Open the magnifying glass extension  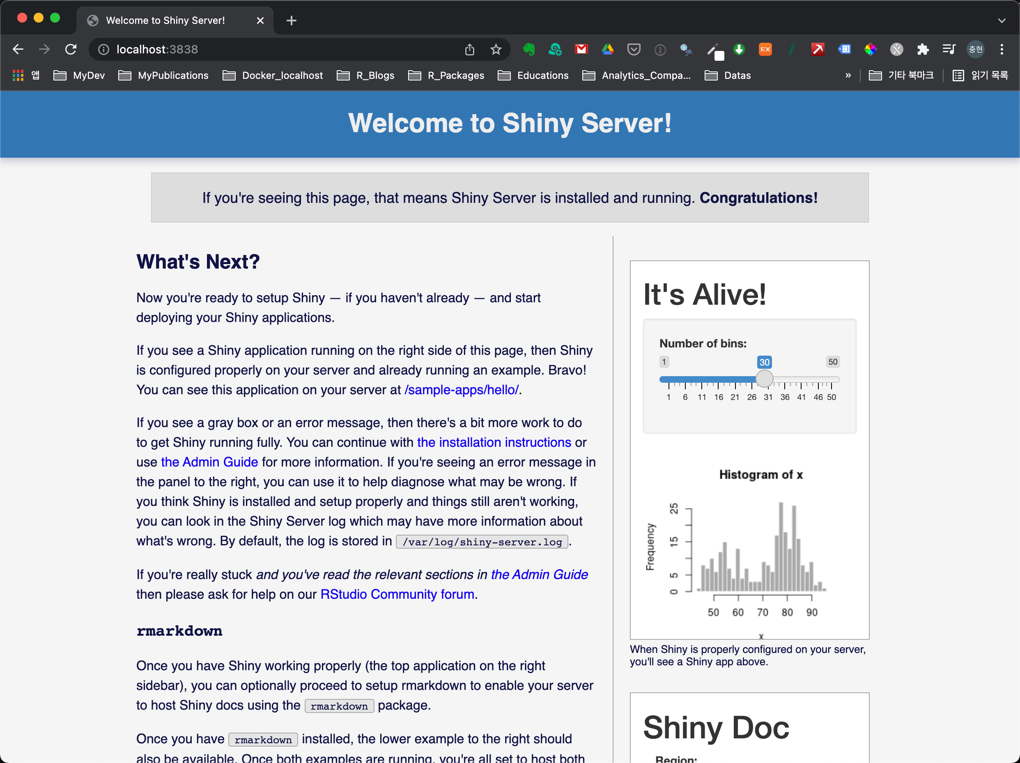point(686,49)
